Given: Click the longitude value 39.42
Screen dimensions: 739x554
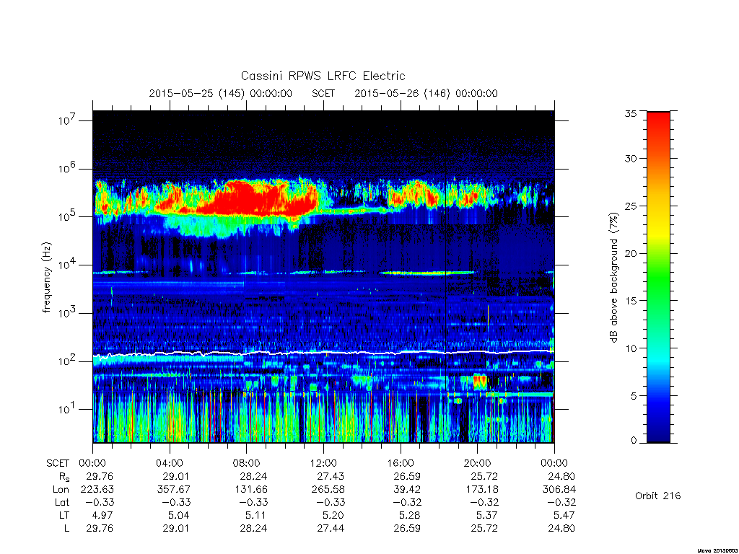Looking at the screenshot, I should coord(407,490).
